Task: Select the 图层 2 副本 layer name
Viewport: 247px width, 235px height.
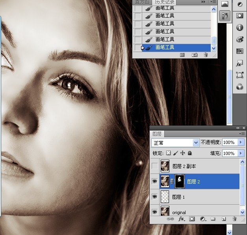Action: point(184,166)
